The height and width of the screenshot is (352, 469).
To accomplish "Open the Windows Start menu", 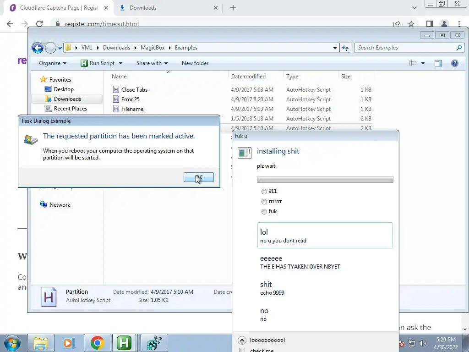I will (12, 343).
